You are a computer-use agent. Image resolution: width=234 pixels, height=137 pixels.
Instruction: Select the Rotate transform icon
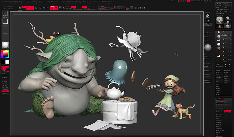click(x=44, y=8)
